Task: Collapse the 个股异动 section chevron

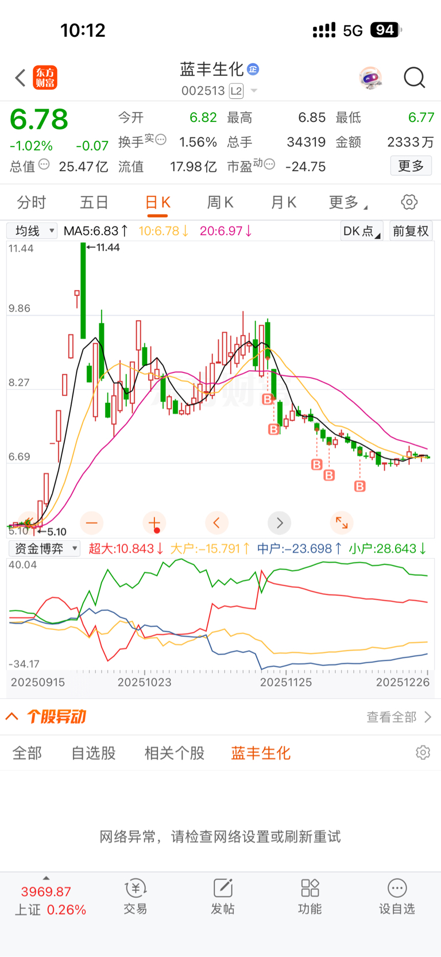Action: click(x=12, y=717)
